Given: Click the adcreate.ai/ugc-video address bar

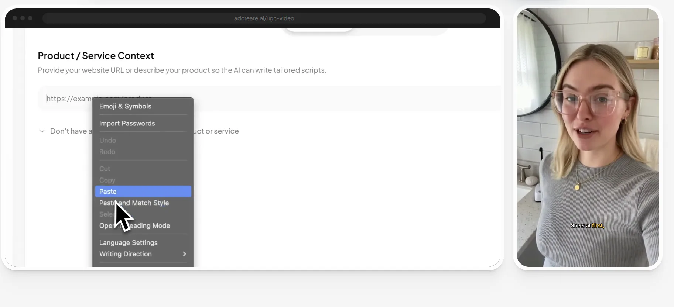Looking at the screenshot, I should 264,18.
